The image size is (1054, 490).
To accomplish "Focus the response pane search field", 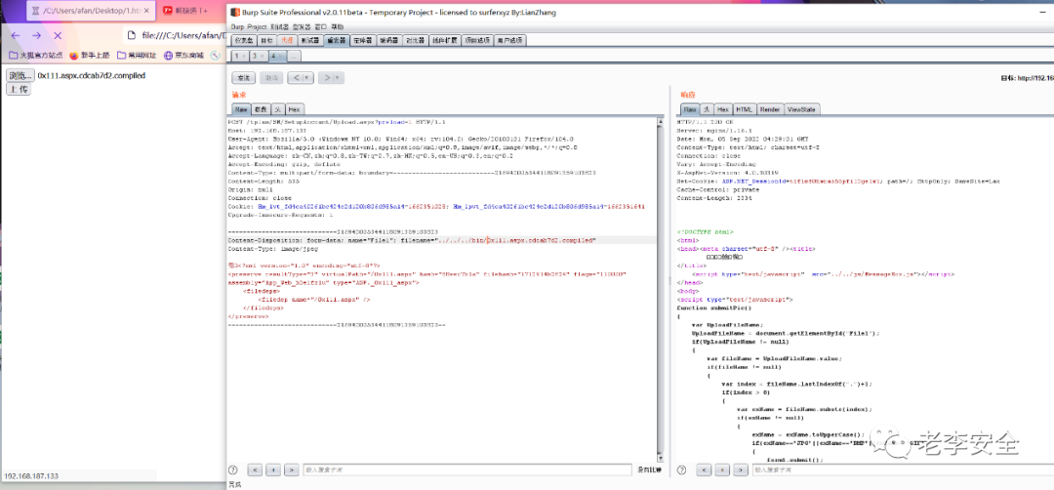I will point(903,470).
